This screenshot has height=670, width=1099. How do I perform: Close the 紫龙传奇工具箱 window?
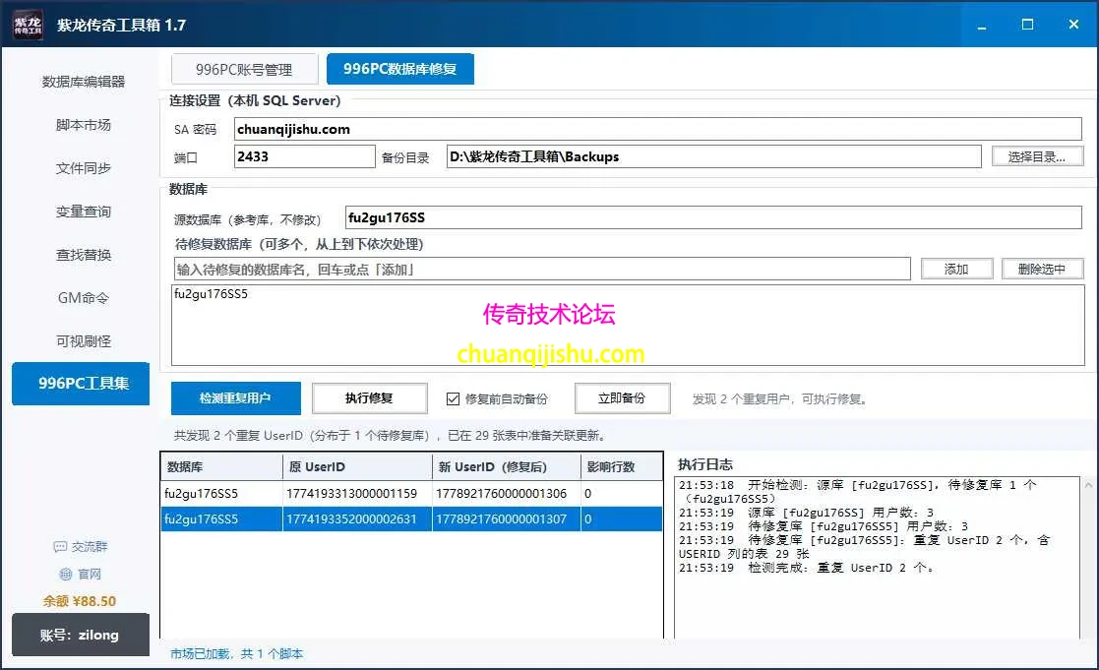point(1073,25)
